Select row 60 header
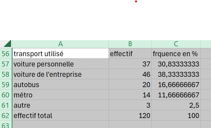The height and width of the screenshot is (128, 211). (6, 95)
